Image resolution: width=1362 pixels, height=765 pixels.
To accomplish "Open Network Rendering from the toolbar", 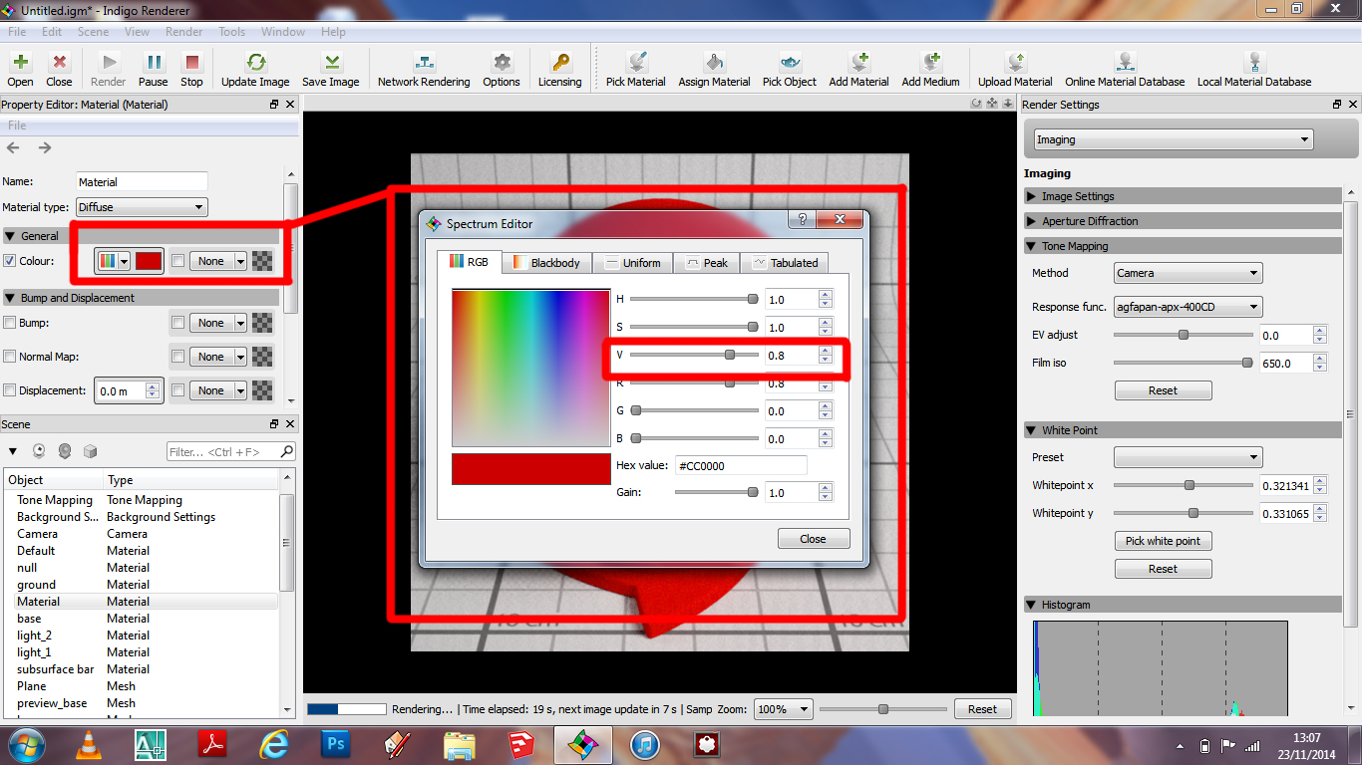I will [x=424, y=64].
